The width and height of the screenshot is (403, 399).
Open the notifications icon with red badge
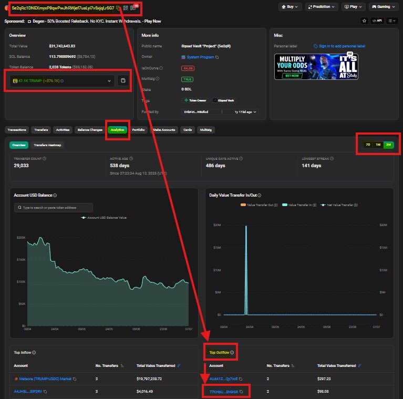[x=133, y=8]
